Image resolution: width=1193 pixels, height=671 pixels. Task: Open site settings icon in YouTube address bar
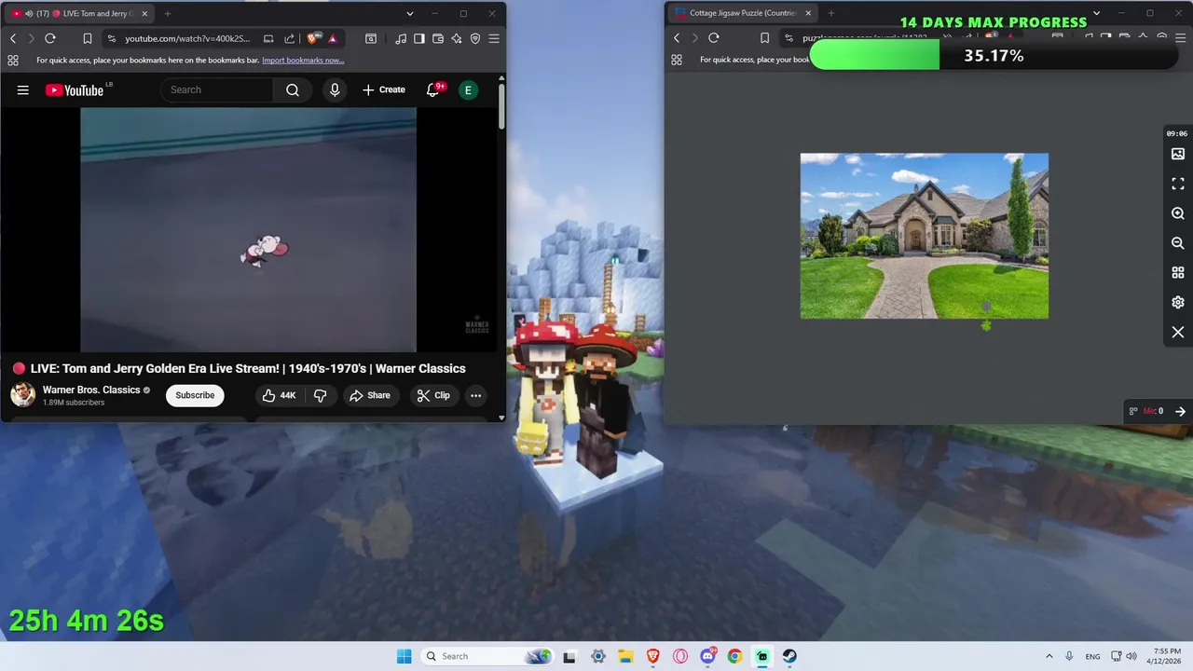coord(112,38)
